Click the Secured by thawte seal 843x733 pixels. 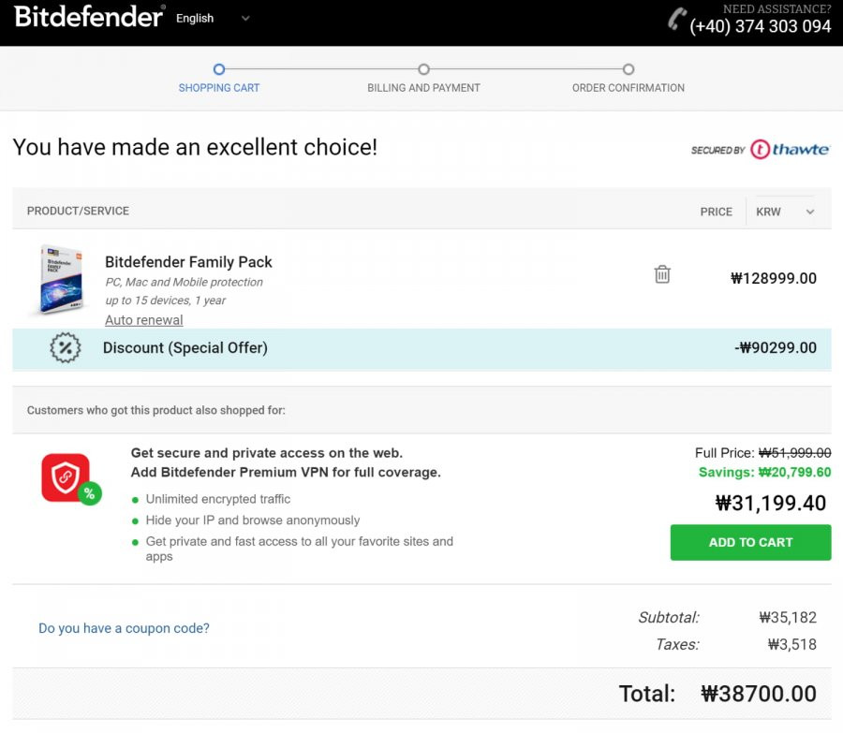pos(761,150)
